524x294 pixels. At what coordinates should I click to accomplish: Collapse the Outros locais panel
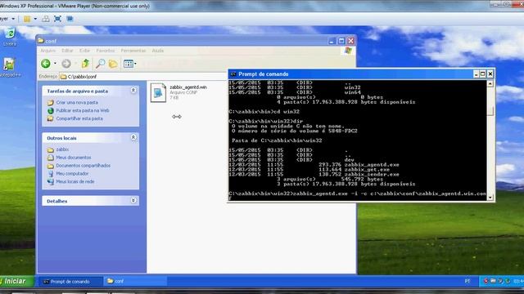(133, 137)
